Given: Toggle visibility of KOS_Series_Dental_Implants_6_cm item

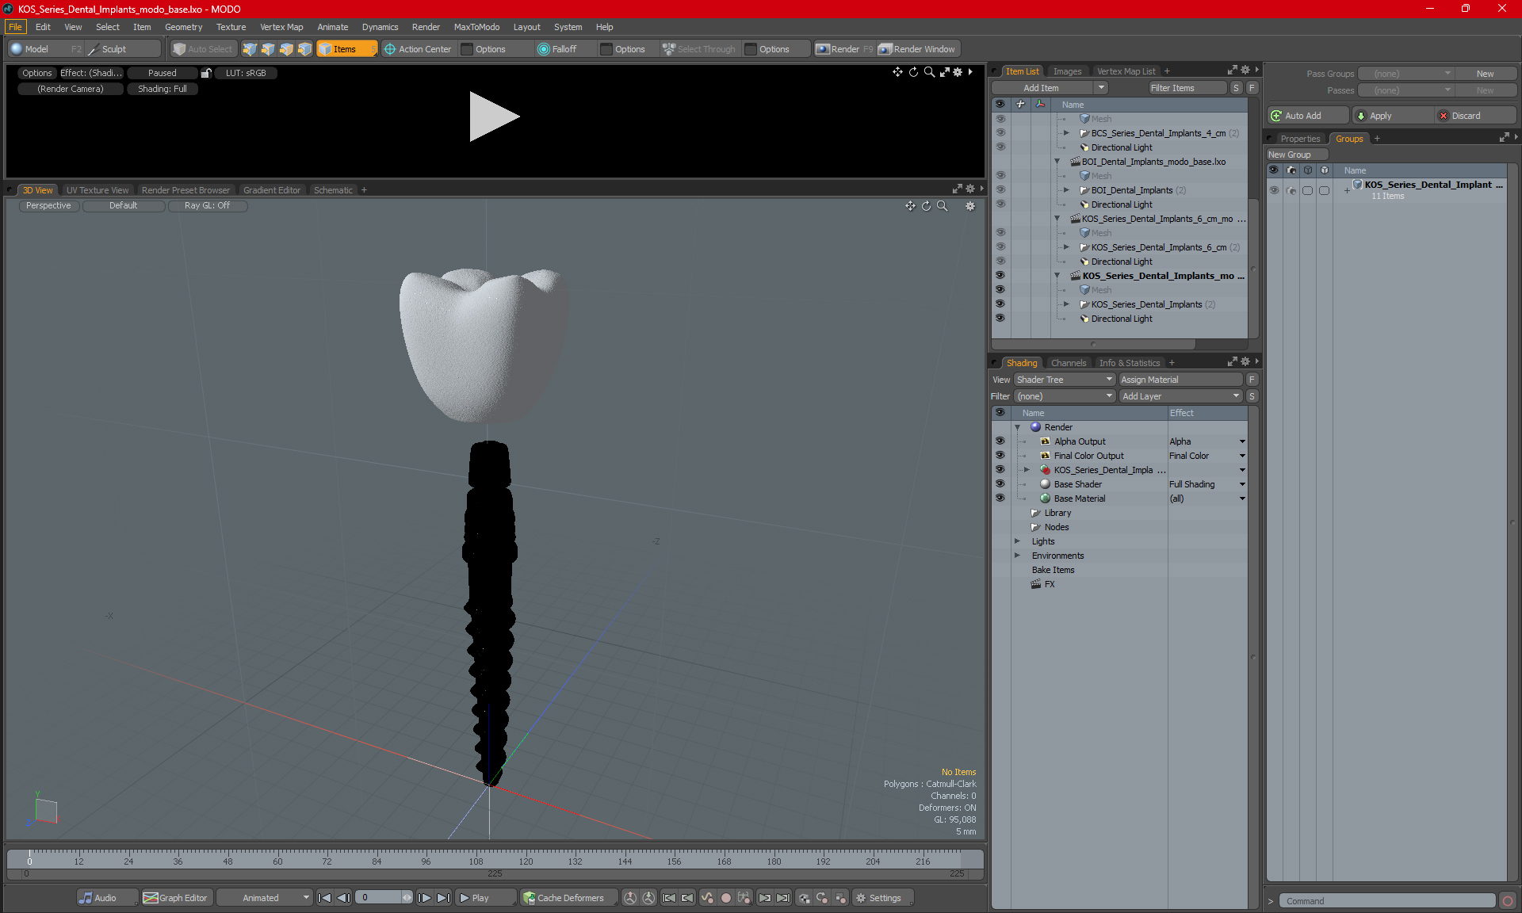Looking at the screenshot, I should pos(1000,247).
